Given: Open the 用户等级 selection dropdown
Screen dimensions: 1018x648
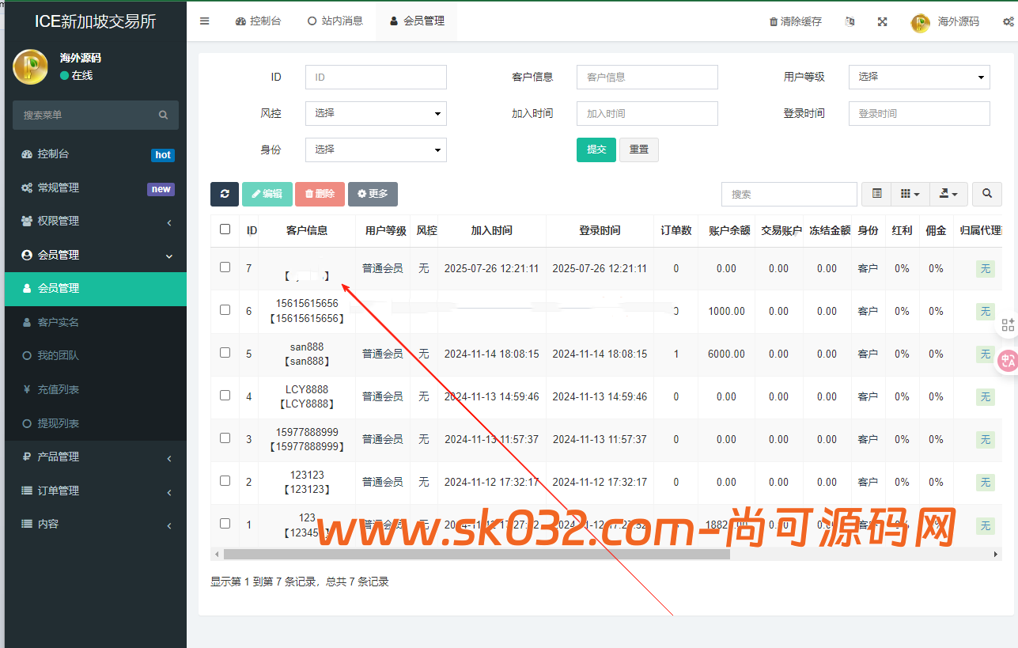Looking at the screenshot, I should (x=919, y=77).
